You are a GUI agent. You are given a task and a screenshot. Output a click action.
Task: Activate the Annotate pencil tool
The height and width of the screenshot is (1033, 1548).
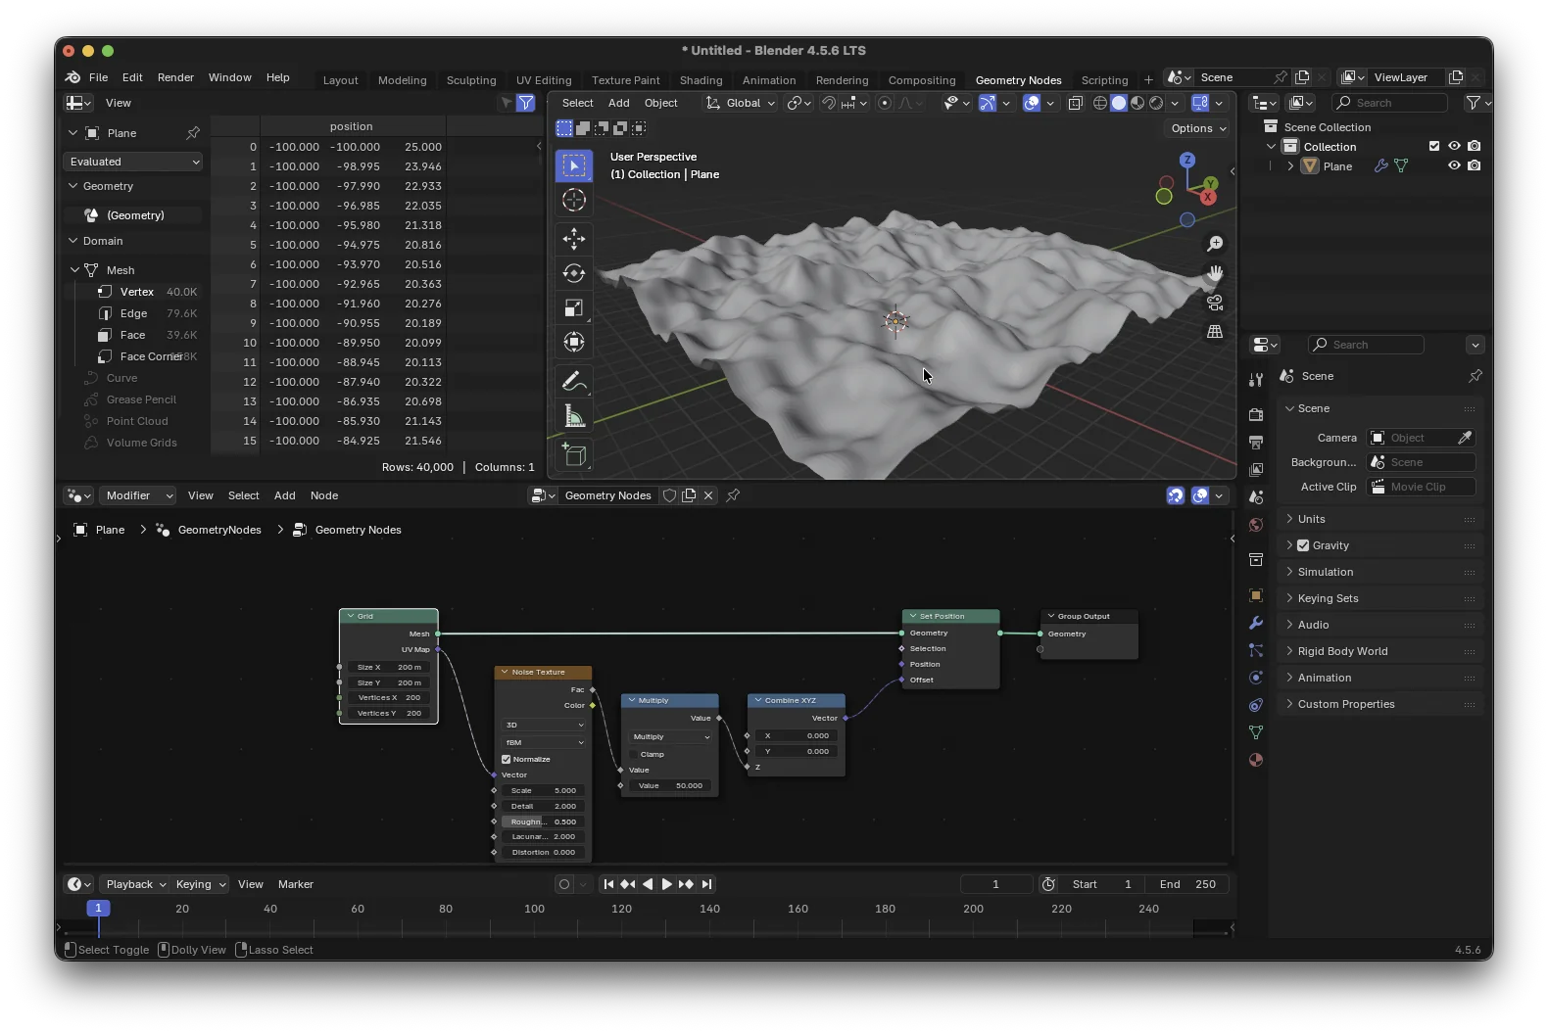point(574,381)
